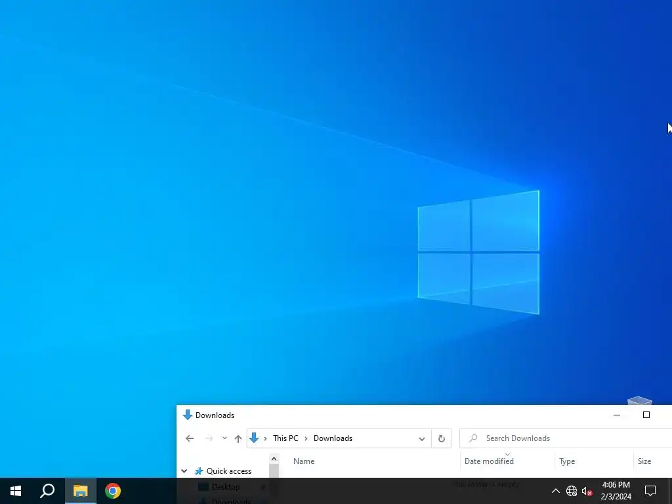This screenshot has height=504, width=672.
Task: Open the taskbar search magnifier
Action: (x=47, y=491)
